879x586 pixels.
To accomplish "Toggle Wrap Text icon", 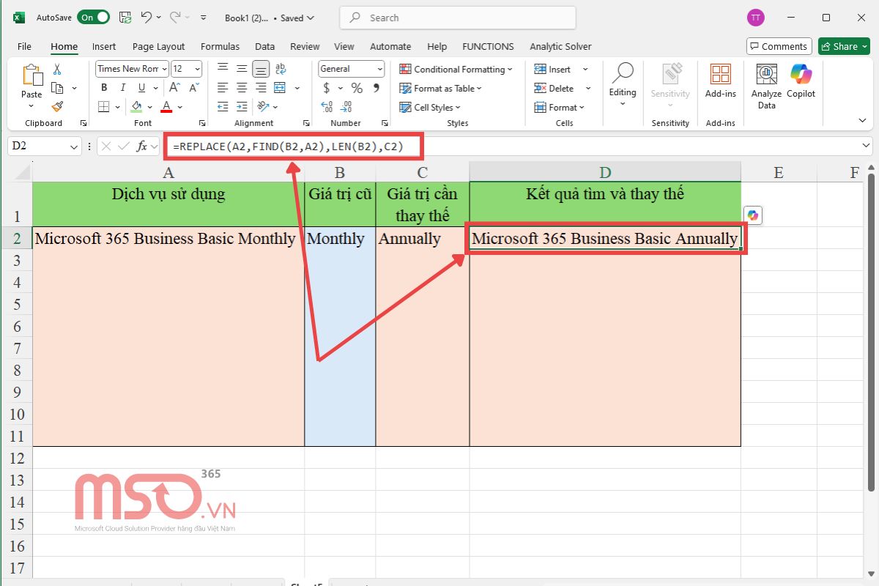I will tap(281, 70).
